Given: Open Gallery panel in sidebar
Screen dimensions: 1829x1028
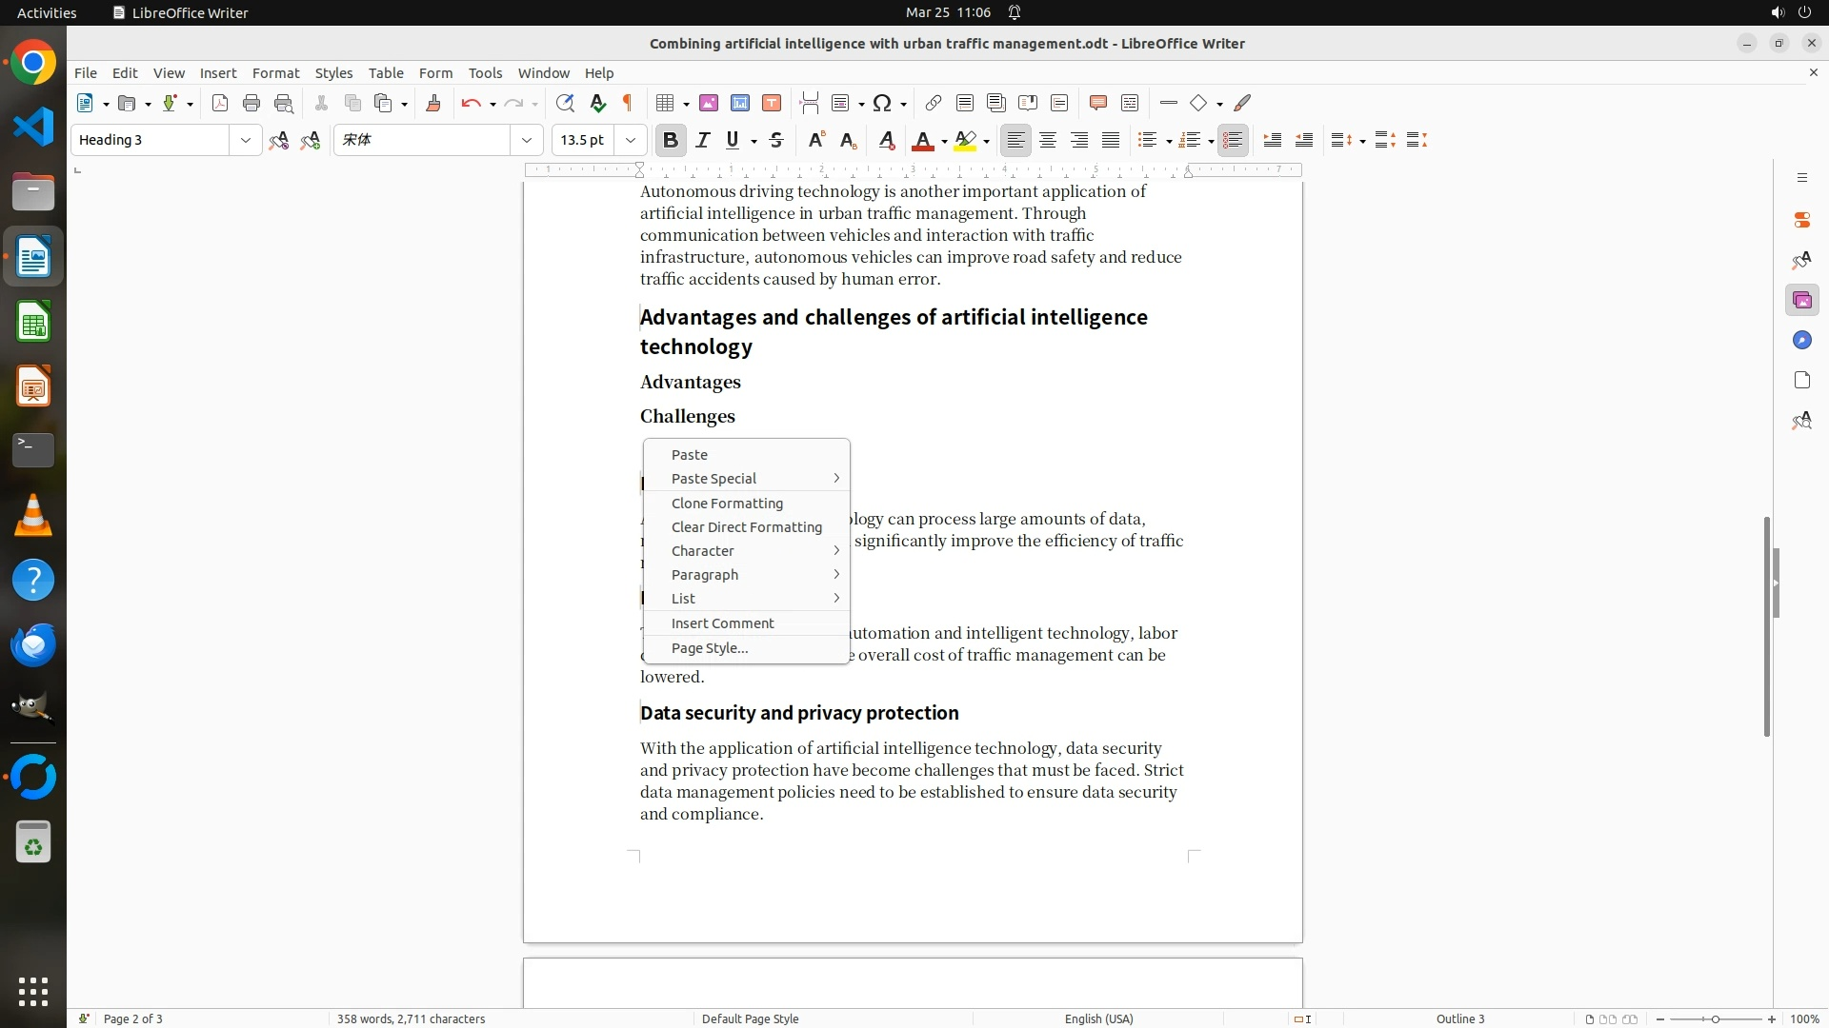Looking at the screenshot, I should coord(1801,301).
